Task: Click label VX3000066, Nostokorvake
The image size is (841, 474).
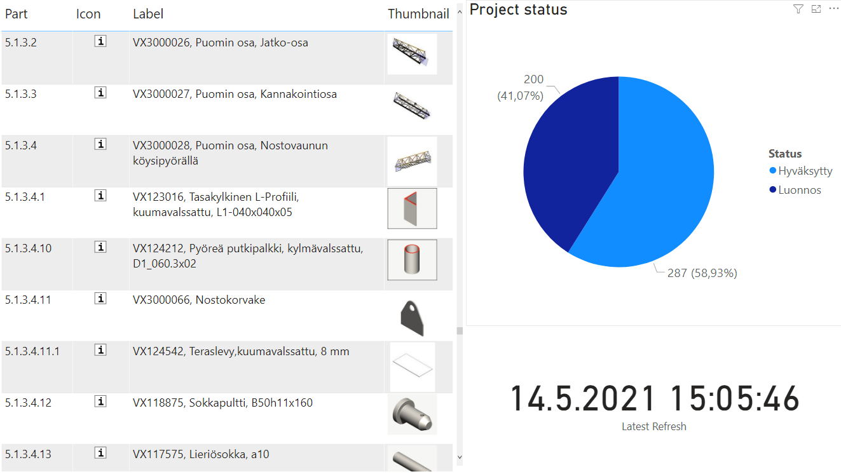Action: pos(199,300)
